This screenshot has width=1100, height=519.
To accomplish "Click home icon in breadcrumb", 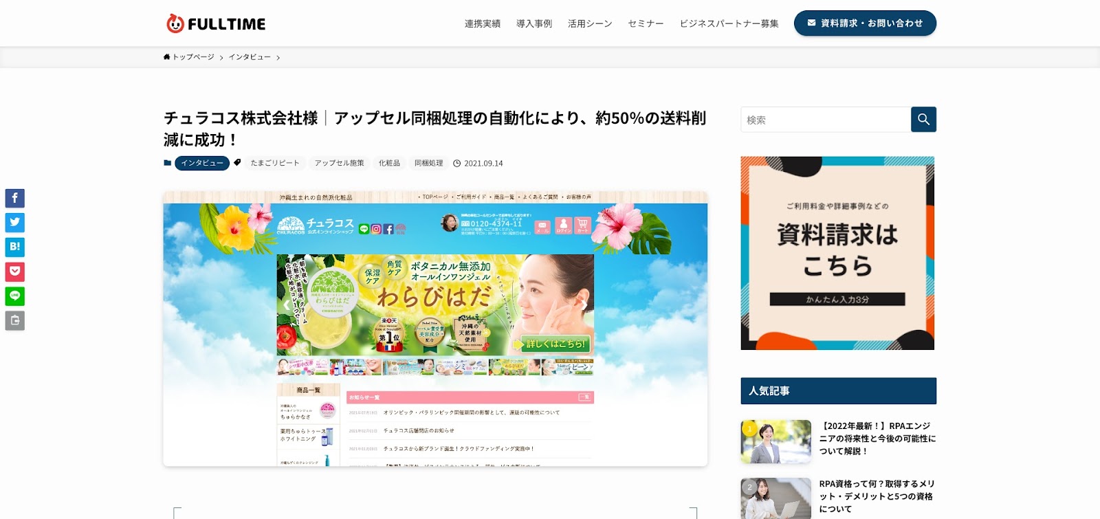I will pyautogui.click(x=166, y=57).
